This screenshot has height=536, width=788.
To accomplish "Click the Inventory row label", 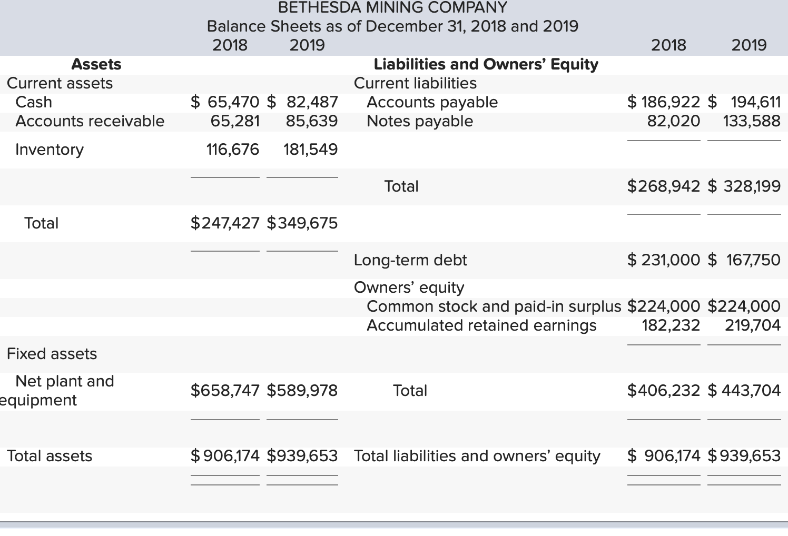I will pos(50,150).
